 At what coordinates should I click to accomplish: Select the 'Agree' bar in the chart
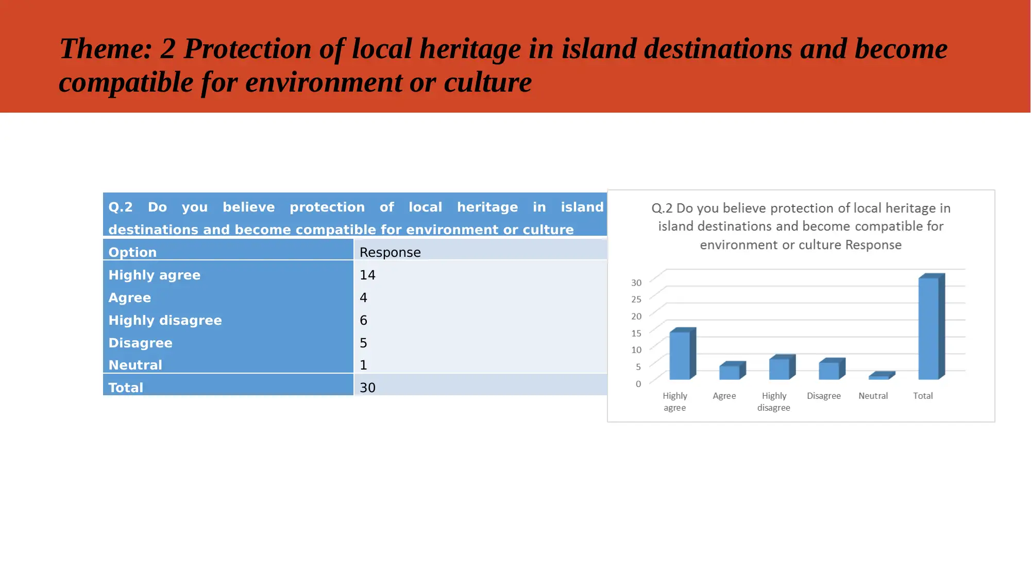pyautogui.click(x=732, y=371)
